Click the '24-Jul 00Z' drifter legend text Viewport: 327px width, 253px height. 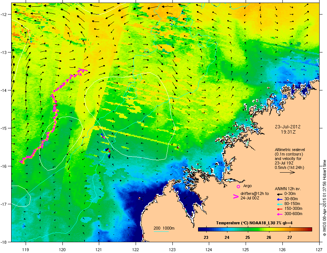[250, 198]
